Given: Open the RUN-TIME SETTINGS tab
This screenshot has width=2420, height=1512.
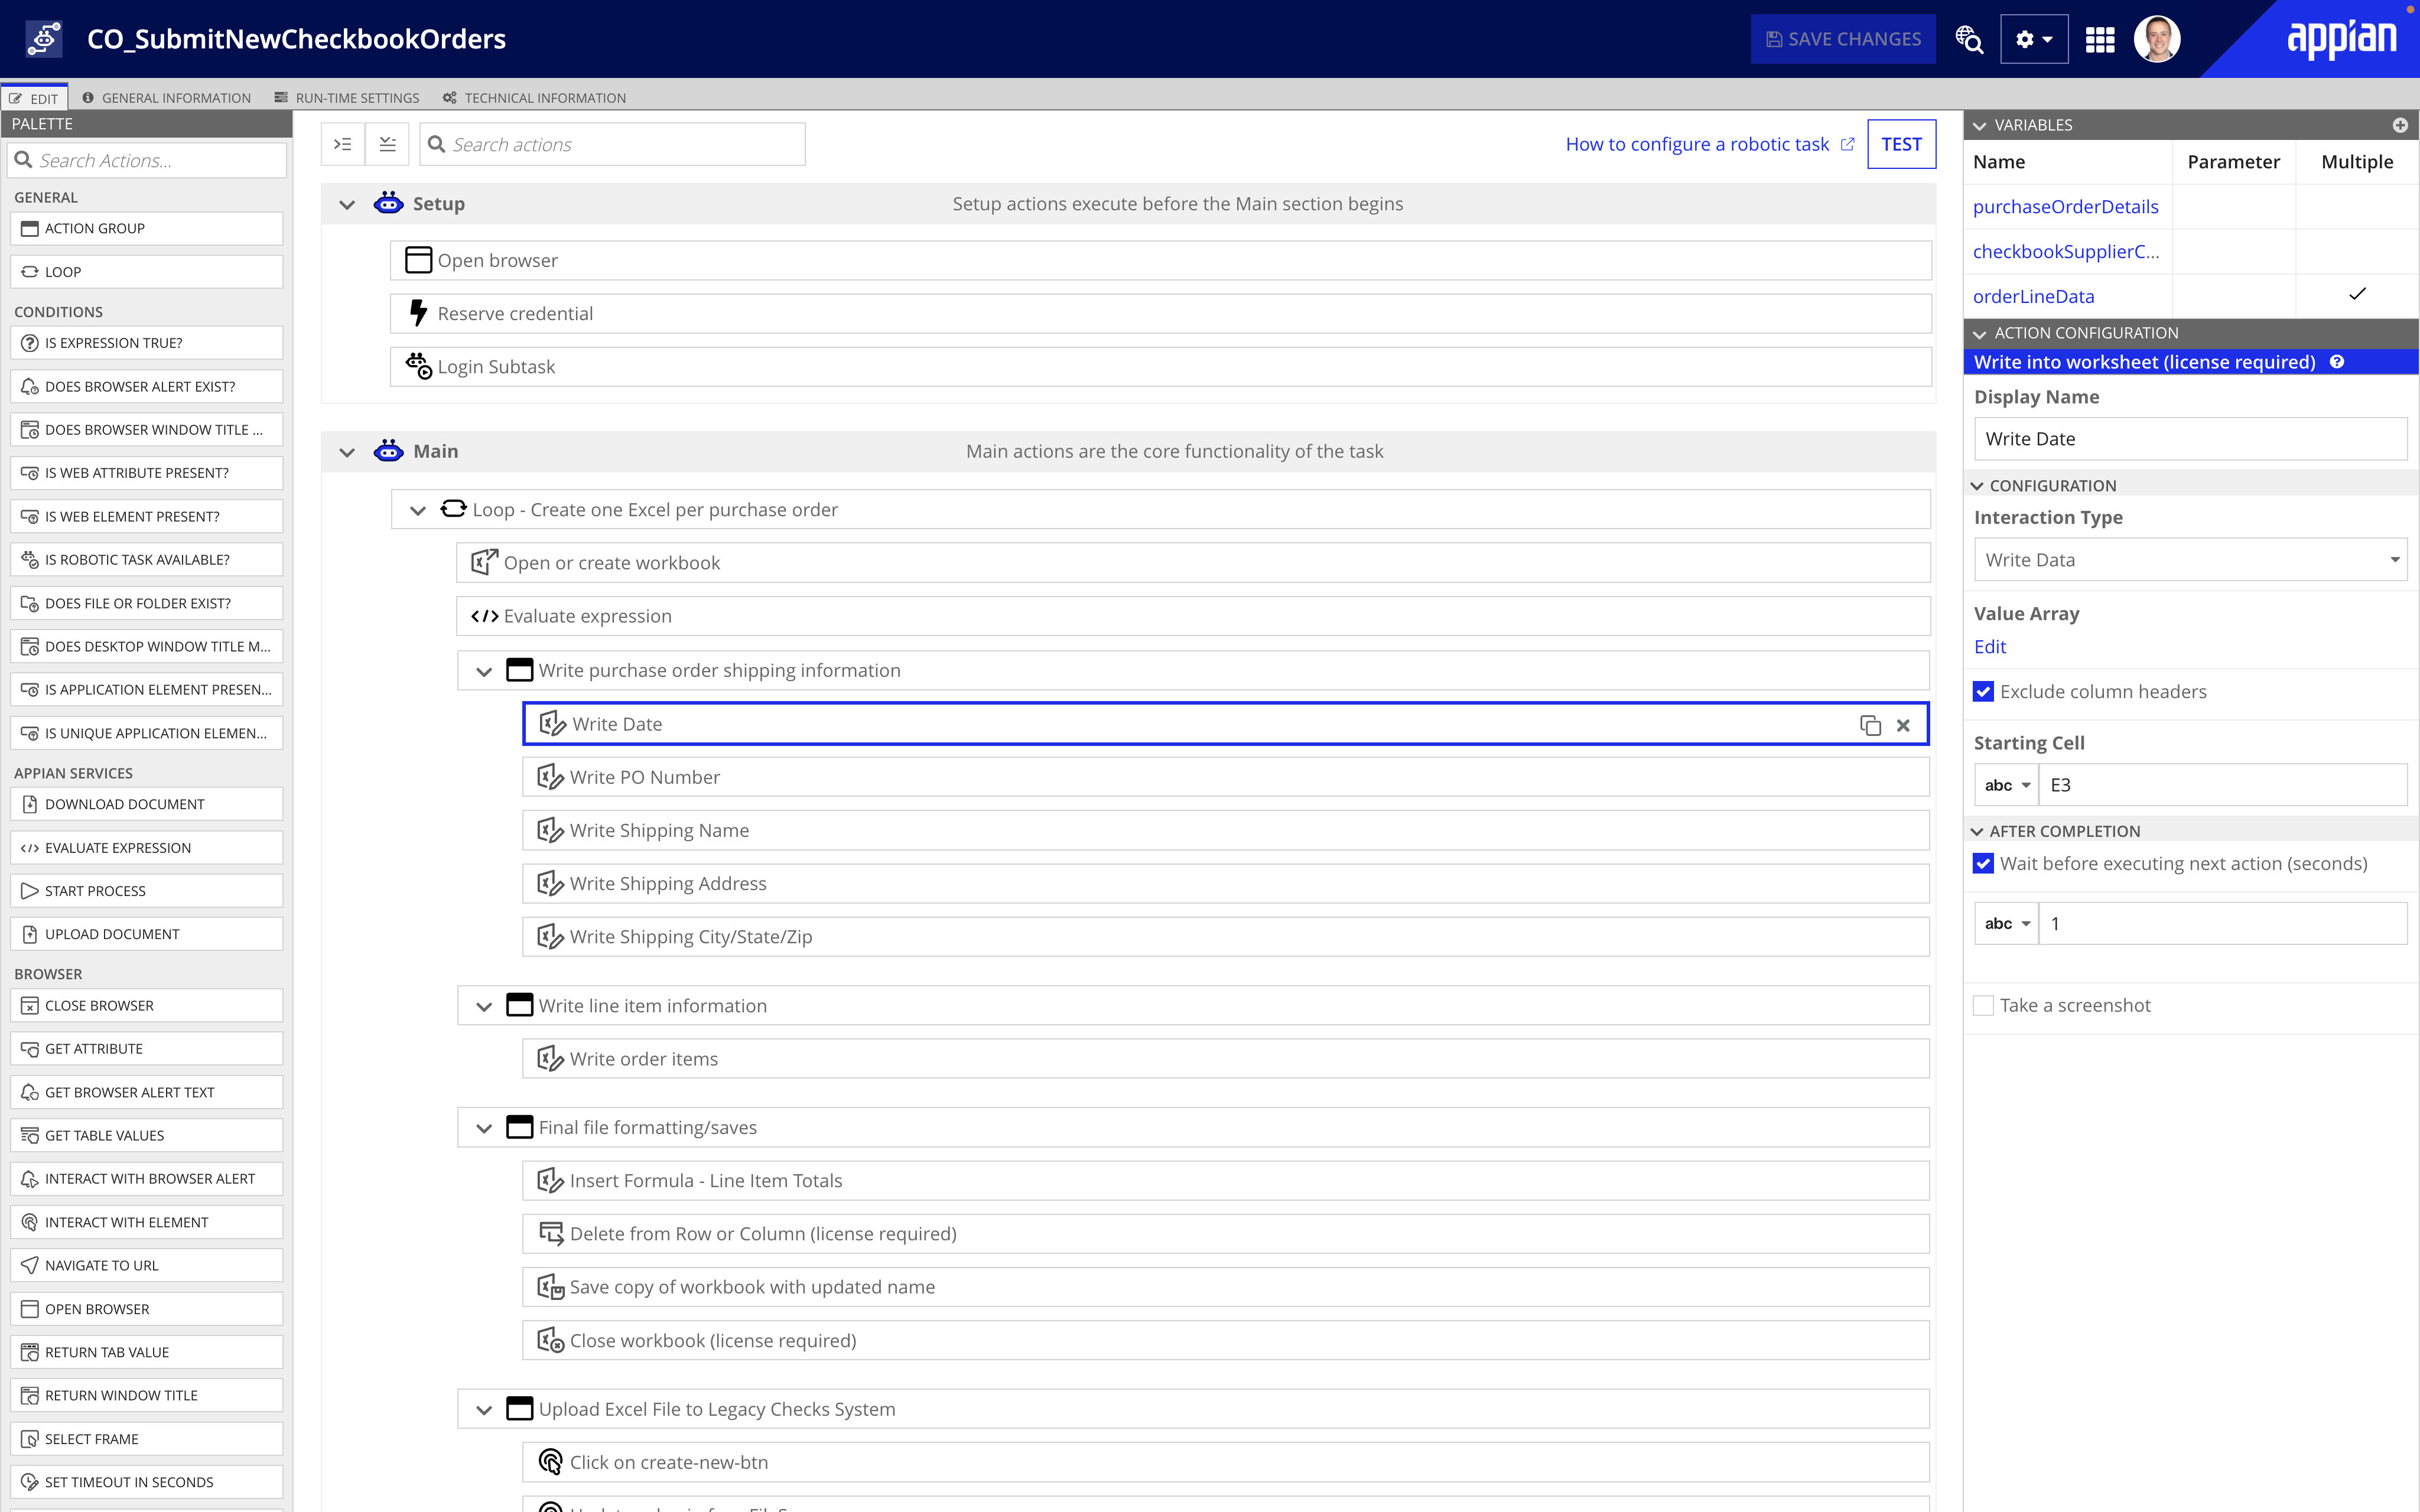Looking at the screenshot, I should tap(346, 97).
